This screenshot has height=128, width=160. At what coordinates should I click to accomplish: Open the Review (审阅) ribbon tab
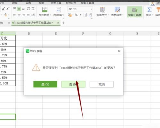28,3
